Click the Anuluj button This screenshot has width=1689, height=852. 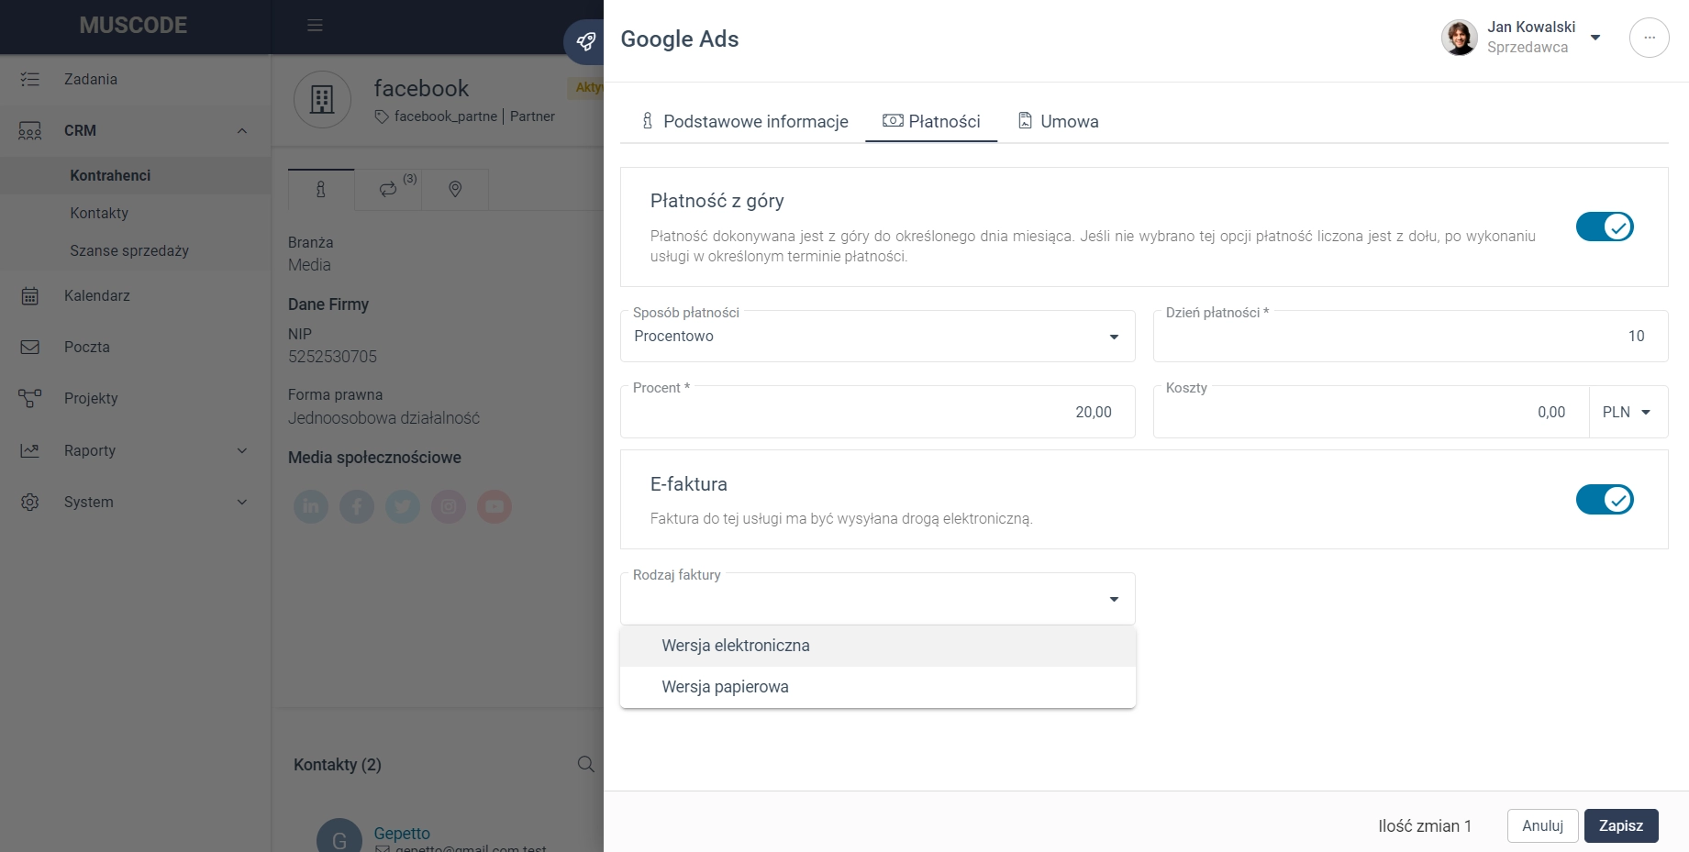(1542, 825)
